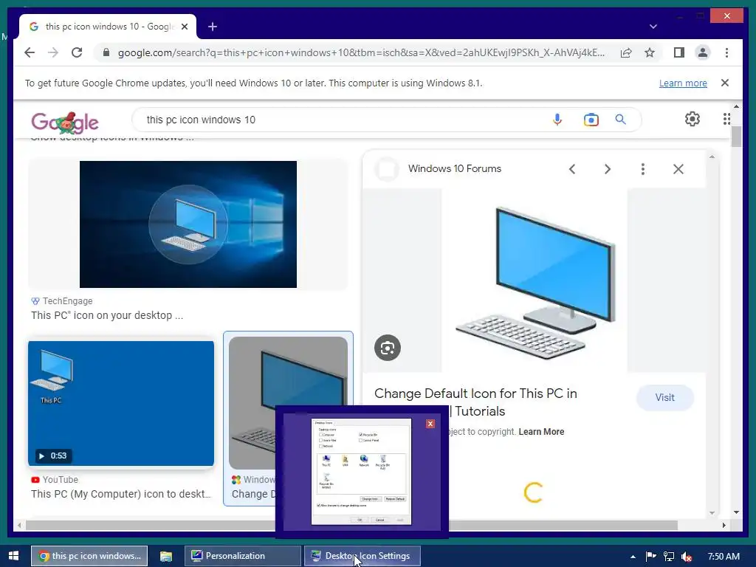Image resolution: width=756 pixels, height=567 pixels.
Task: Play the YouTube This PC video thumbnail
Action: pos(121,404)
